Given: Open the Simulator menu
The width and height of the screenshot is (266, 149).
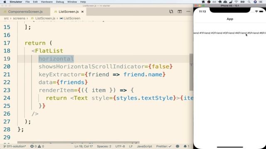Looking at the screenshot, I should tap(16, 2).
